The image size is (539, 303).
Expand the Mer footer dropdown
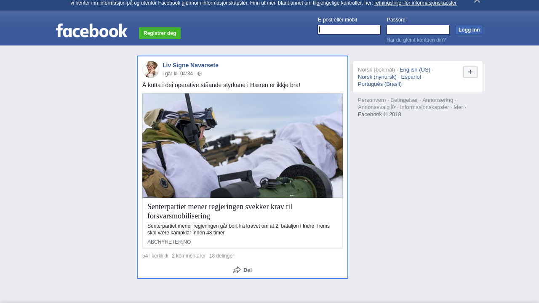point(460,107)
